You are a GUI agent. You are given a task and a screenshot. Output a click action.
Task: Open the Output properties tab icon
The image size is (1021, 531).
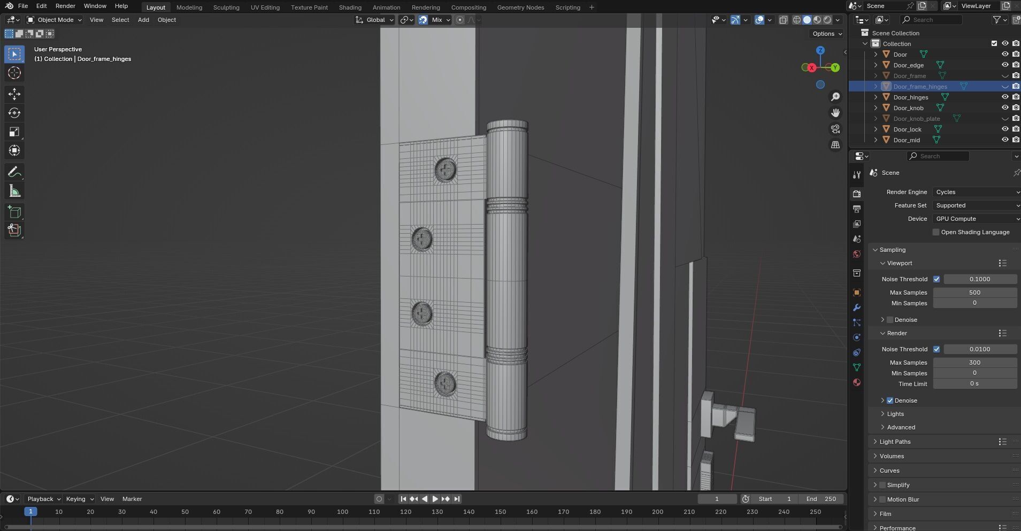point(857,209)
